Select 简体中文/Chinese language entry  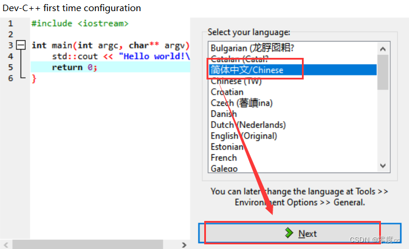(293, 70)
